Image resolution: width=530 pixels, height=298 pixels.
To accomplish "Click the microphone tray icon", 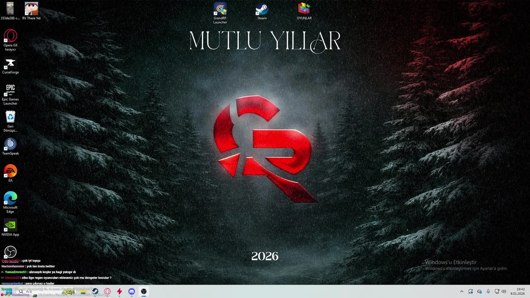I will (488, 291).
